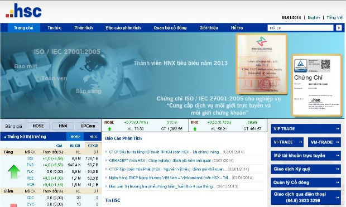Click the CYC stock code
The height and width of the screenshot is (207, 346).
tap(30, 204)
